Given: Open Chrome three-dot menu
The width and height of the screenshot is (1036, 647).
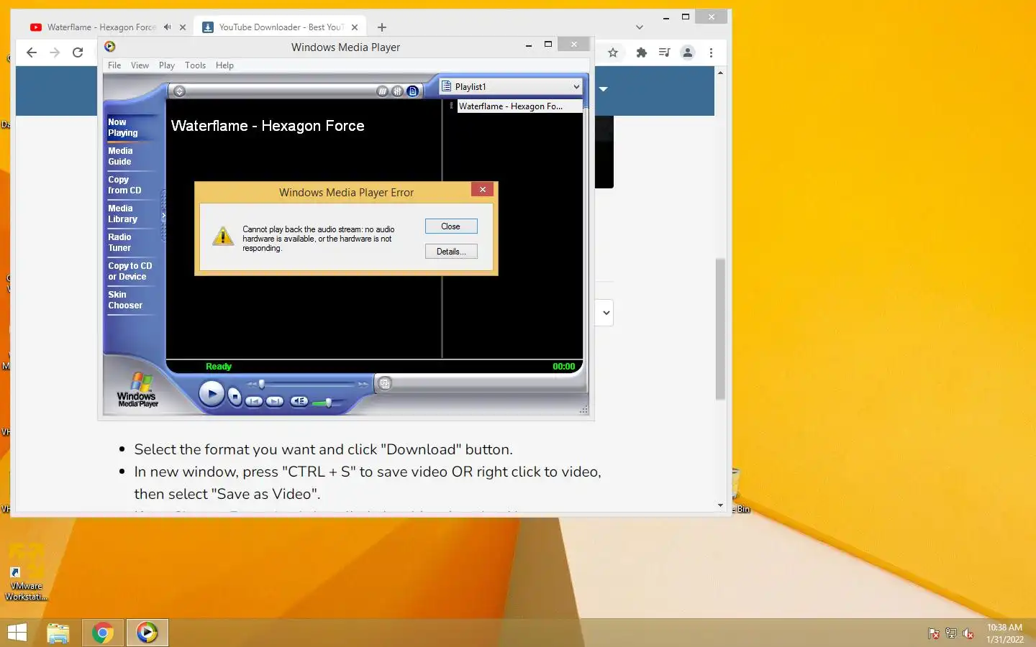Looking at the screenshot, I should point(711,52).
